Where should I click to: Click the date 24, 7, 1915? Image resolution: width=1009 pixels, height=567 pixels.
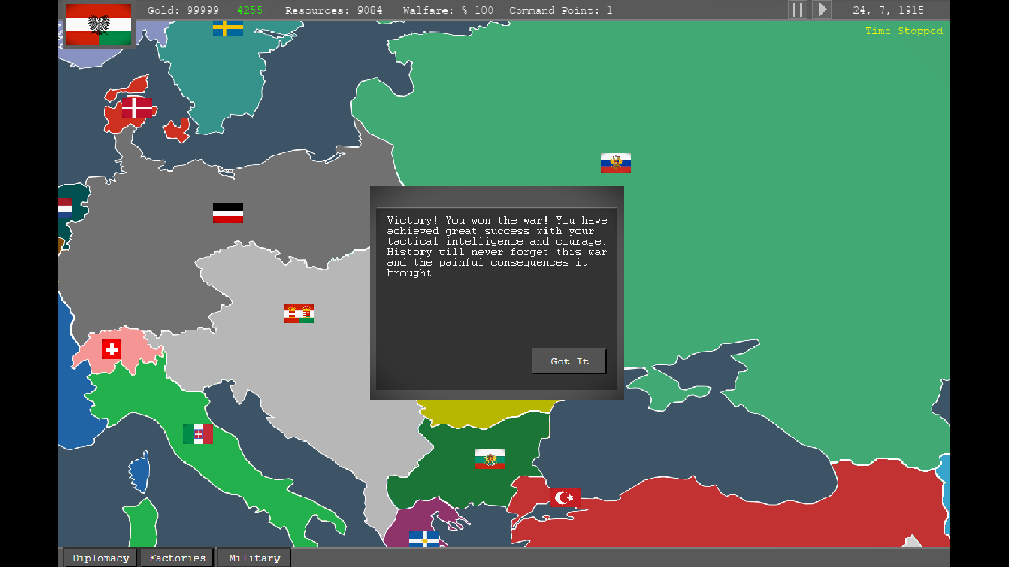888,10
